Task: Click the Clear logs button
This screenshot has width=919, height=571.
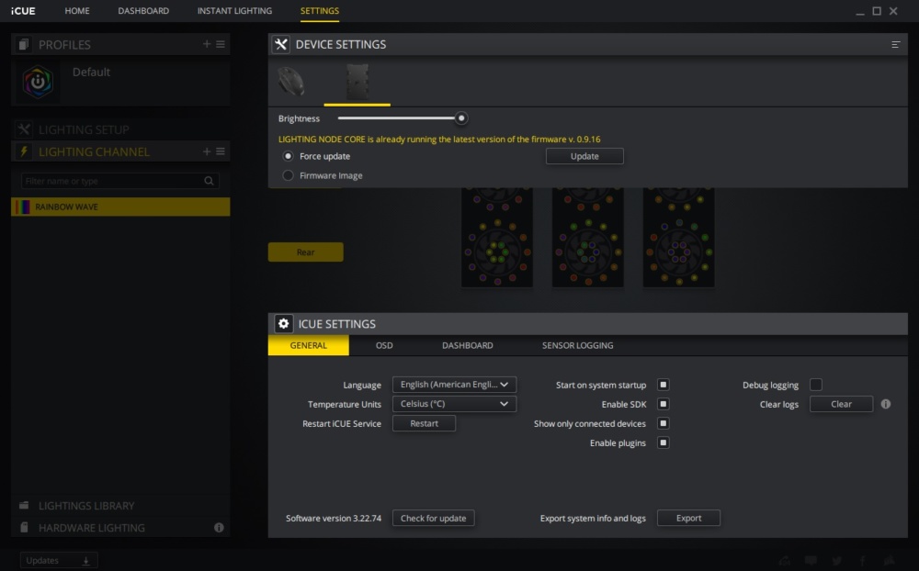Action: click(x=841, y=404)
